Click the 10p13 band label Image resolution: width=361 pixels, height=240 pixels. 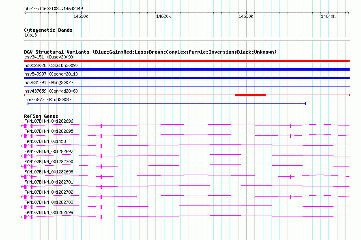click(30, 35)
